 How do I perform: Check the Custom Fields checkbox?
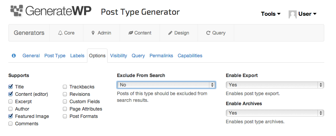65,101
